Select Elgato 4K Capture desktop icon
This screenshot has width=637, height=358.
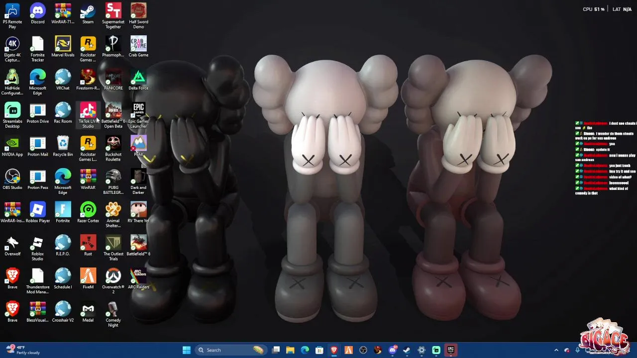[x=12, y=49]
